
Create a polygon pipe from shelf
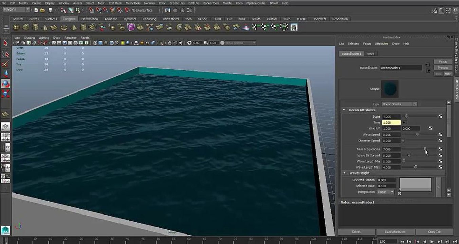(x=83, y=27)
